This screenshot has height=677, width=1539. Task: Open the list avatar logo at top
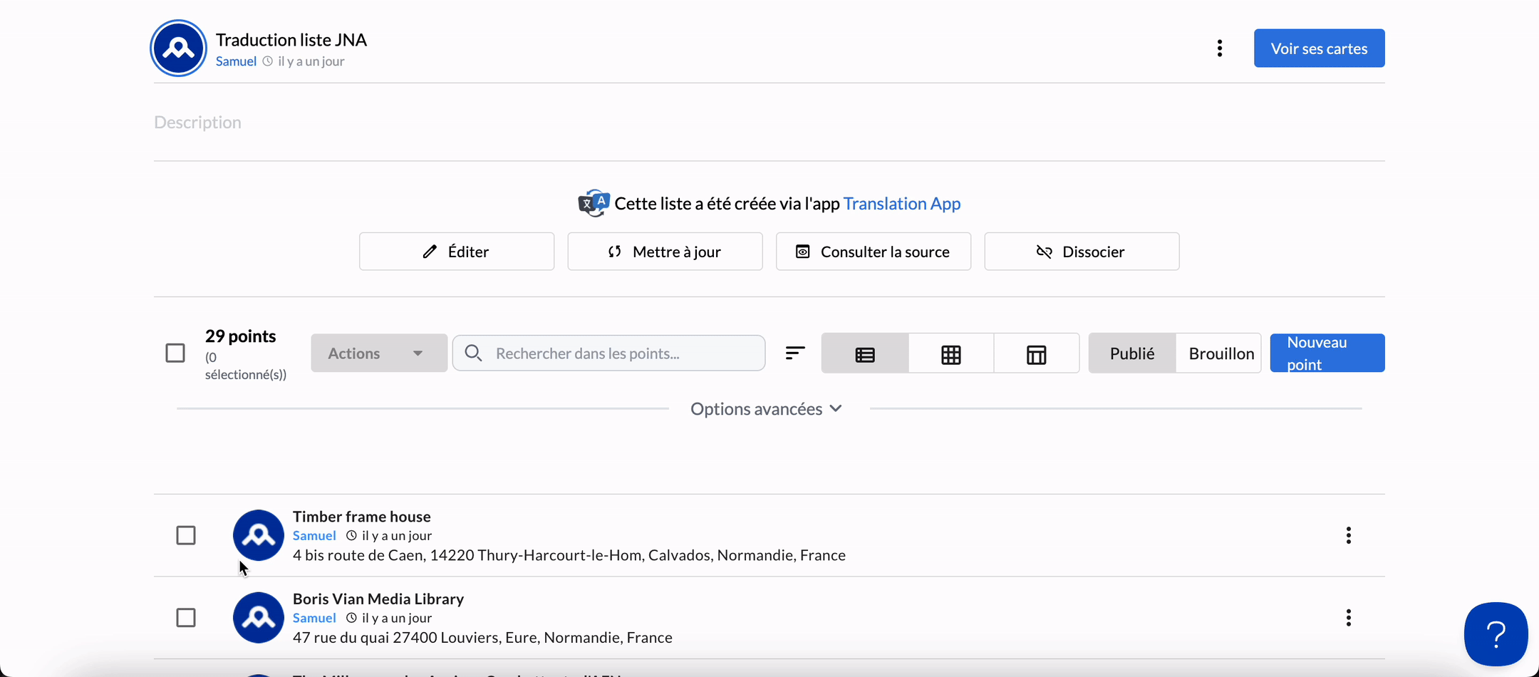click(178, 48)
